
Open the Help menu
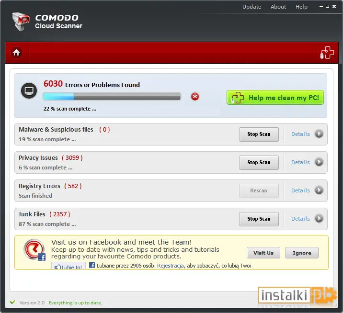301,7
